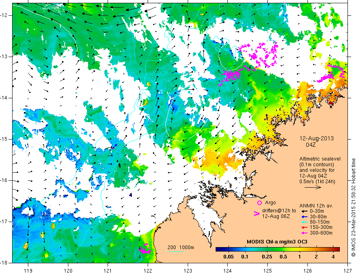
Task: Click the latitude -18 axis label
Action: point(4,263)
